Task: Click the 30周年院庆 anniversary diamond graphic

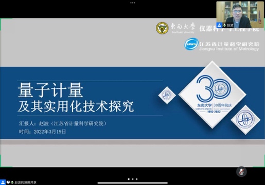Action: [x=213, y=95]
